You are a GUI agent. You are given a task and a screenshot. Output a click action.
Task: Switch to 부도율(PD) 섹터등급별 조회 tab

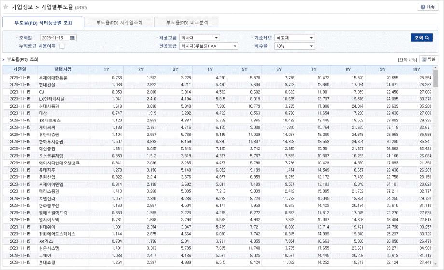[43, 22]
